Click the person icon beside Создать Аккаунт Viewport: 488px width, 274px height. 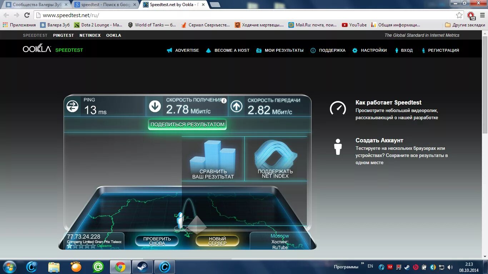tap(338, 147)
